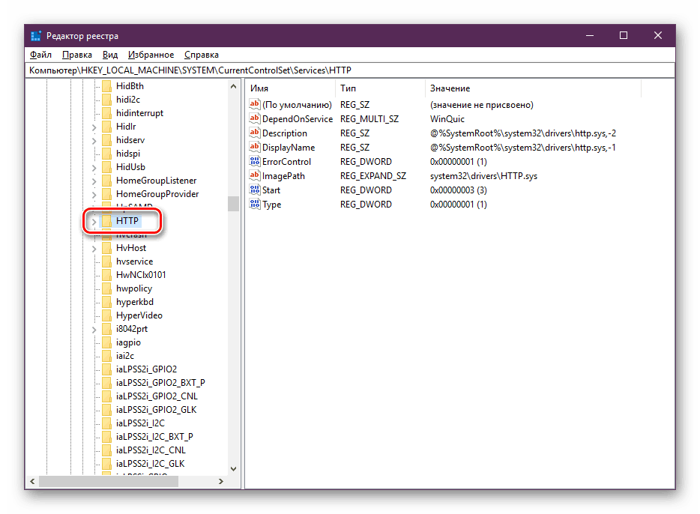Click the folder icon of HyperVideo key

click(x=106, y=315)
